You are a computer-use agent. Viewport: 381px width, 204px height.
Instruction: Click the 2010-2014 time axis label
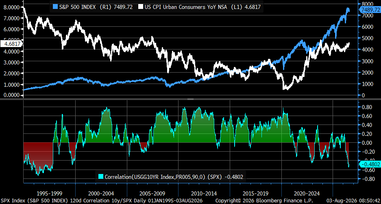204,193
